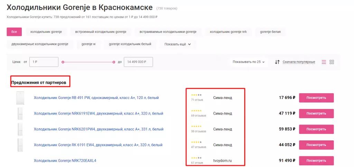Select 'холодильник gorenje nrk' chip
354x167 pixels.
click(228, 32)
